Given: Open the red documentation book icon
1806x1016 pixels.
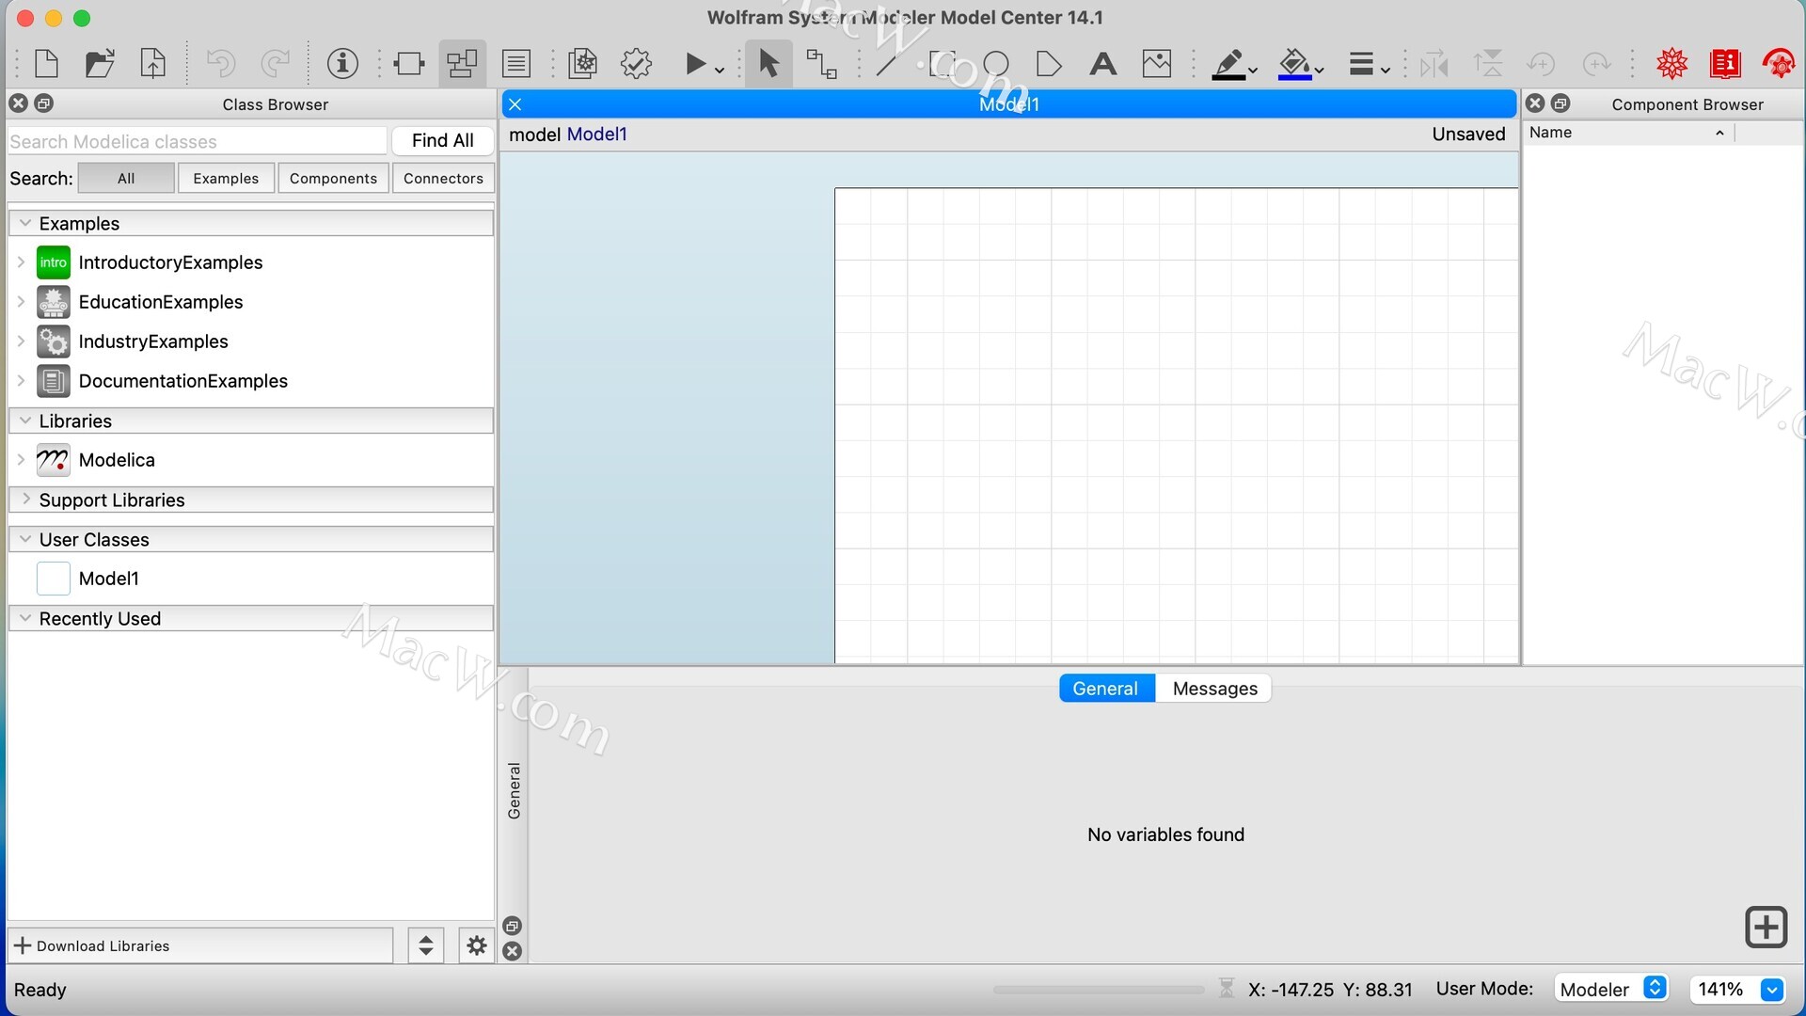Looking at the screenshot, I should [x=1726, y=64].
